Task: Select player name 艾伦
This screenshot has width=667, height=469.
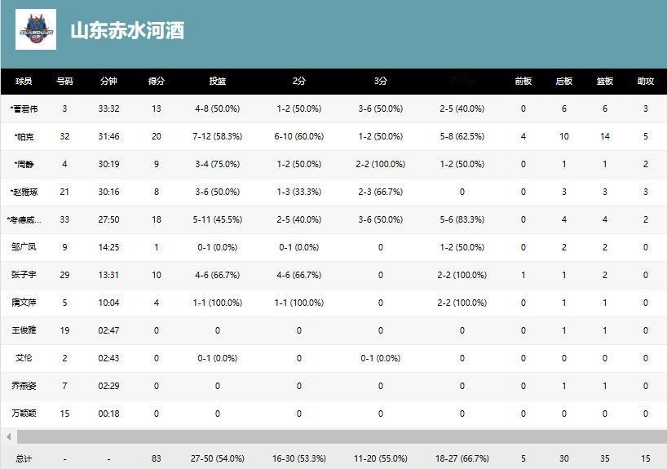Action: [24, 358]
